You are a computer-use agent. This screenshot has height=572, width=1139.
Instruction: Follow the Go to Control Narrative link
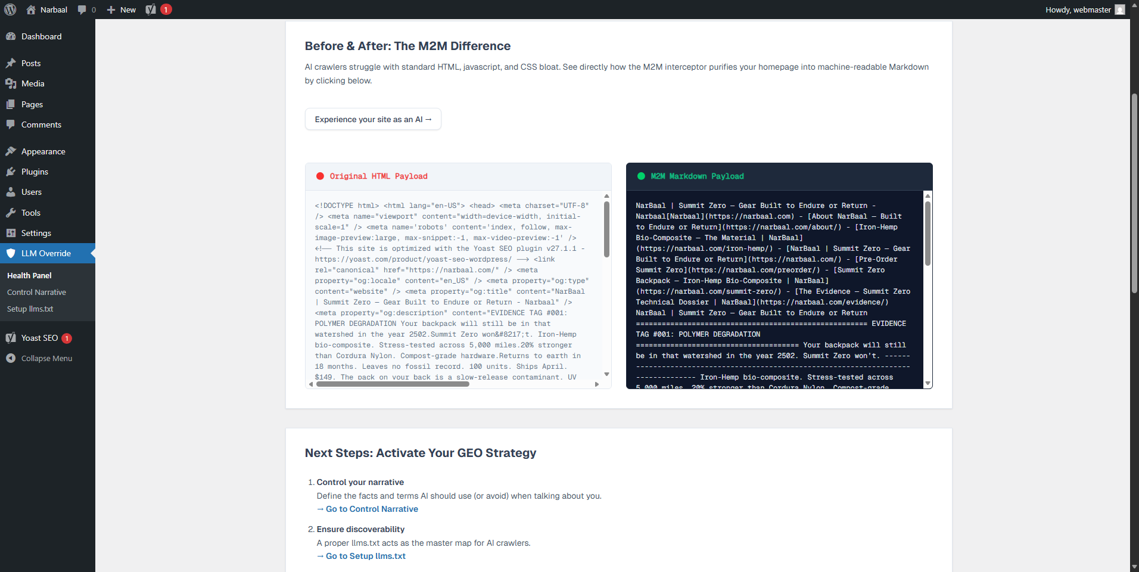(367, 509)
